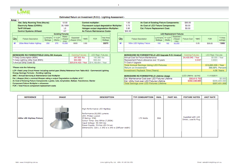Screen dimensions: 237x167
Task: Click the LED Daily Consumption 160.380 Kw
Action: coord(99,58)
